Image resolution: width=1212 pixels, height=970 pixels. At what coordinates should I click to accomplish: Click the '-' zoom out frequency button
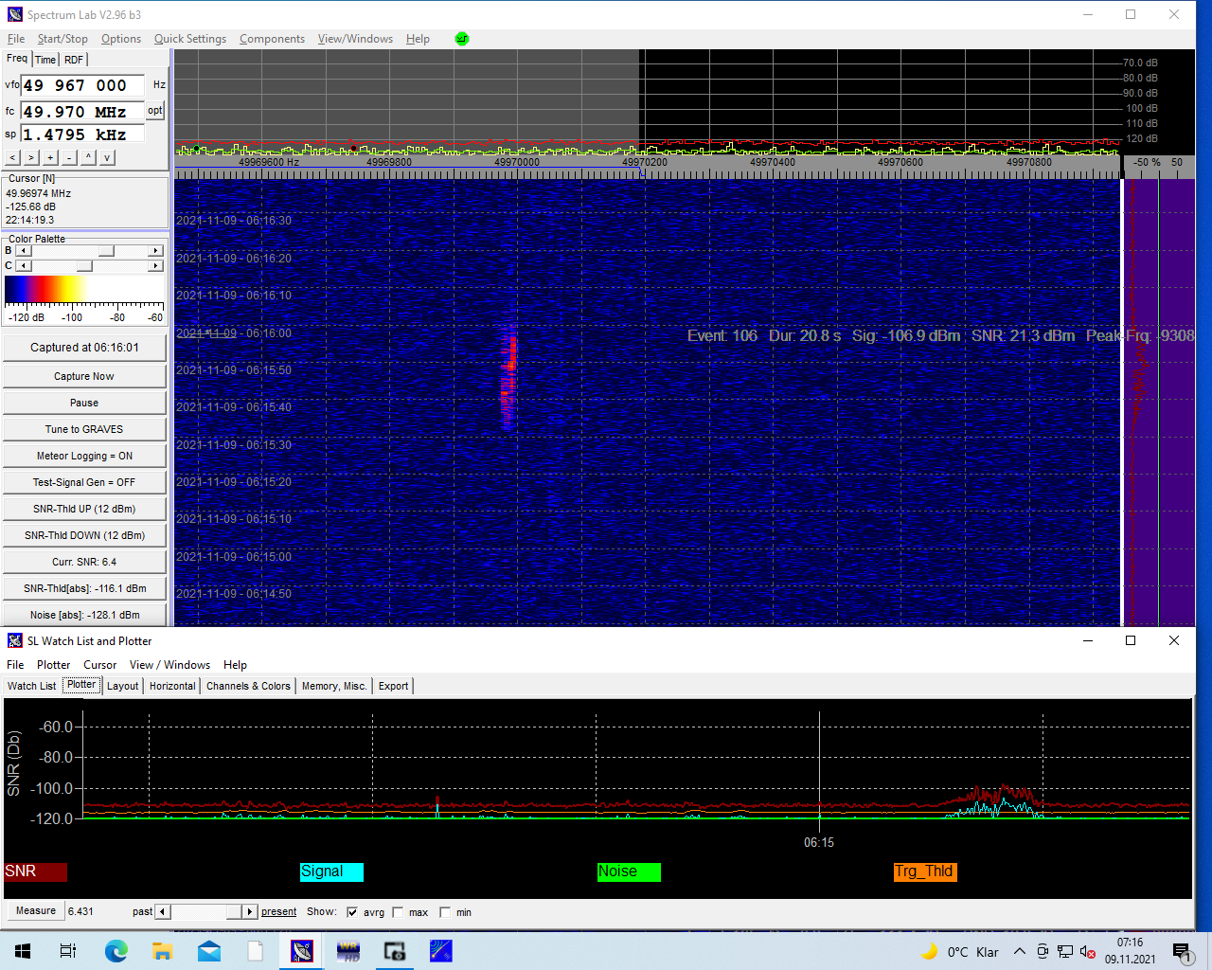click(69, 157)
